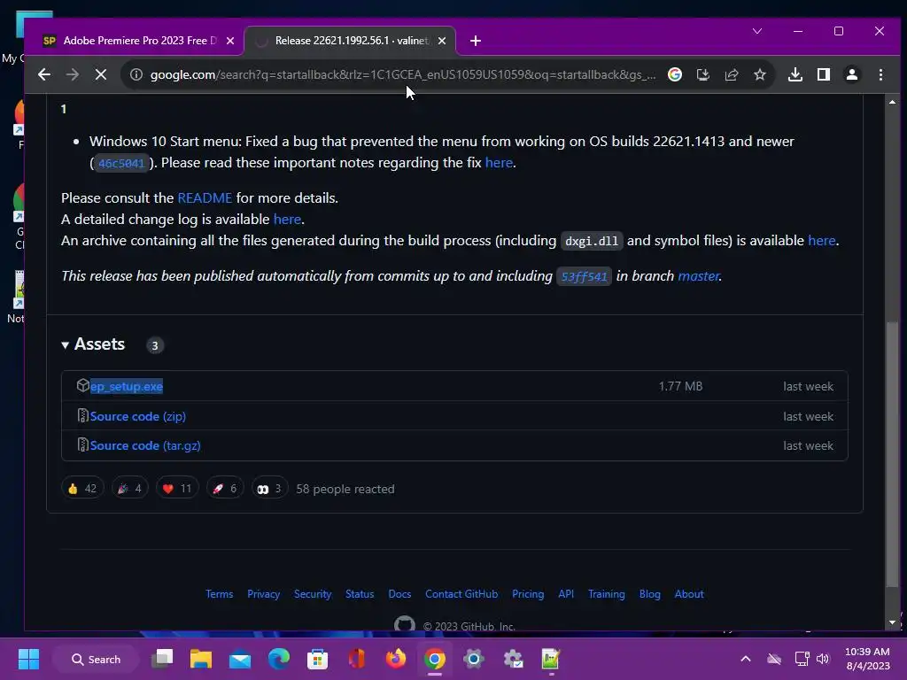907x680 pixels.
Task: Click the page vertical scrollbar thumb
Action: 892,454
